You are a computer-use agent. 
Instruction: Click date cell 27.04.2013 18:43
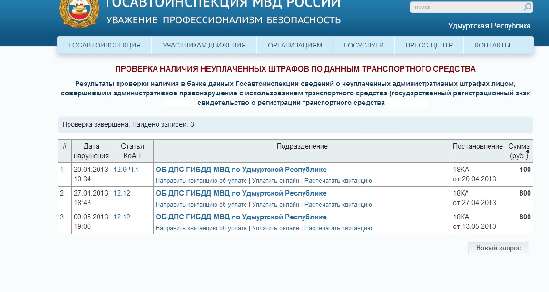click(91, 198)
